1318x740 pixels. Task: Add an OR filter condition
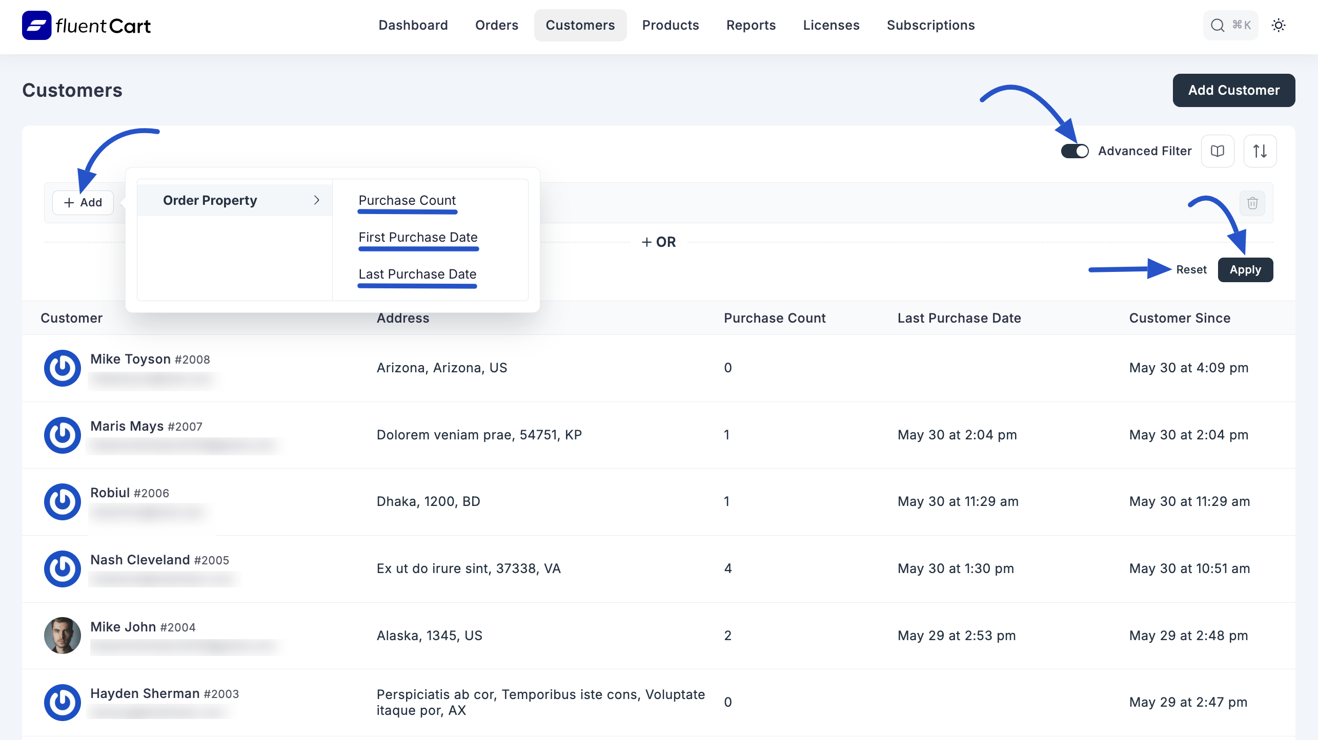click(x=659, y=242)
